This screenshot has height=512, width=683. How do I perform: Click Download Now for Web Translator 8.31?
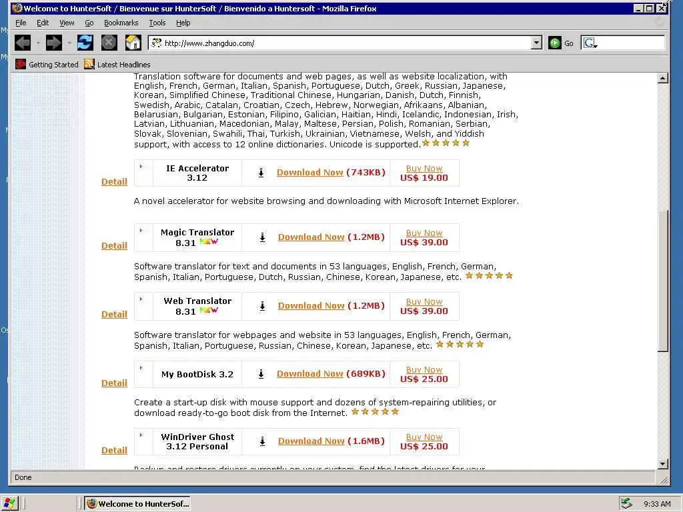(311, 305)
